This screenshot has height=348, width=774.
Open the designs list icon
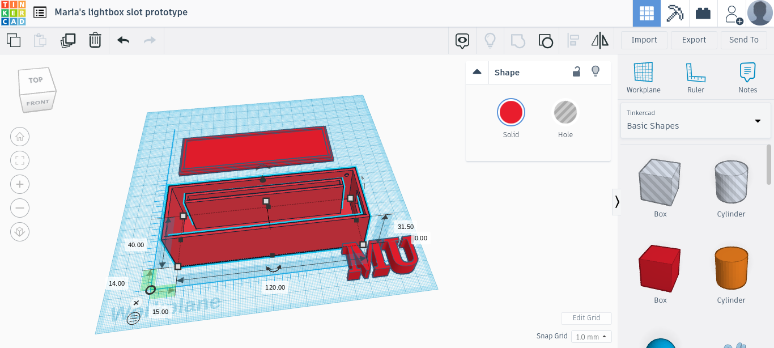point(40,12)
